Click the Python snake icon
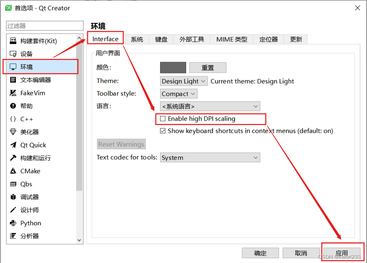 click(x=13, y=223)
